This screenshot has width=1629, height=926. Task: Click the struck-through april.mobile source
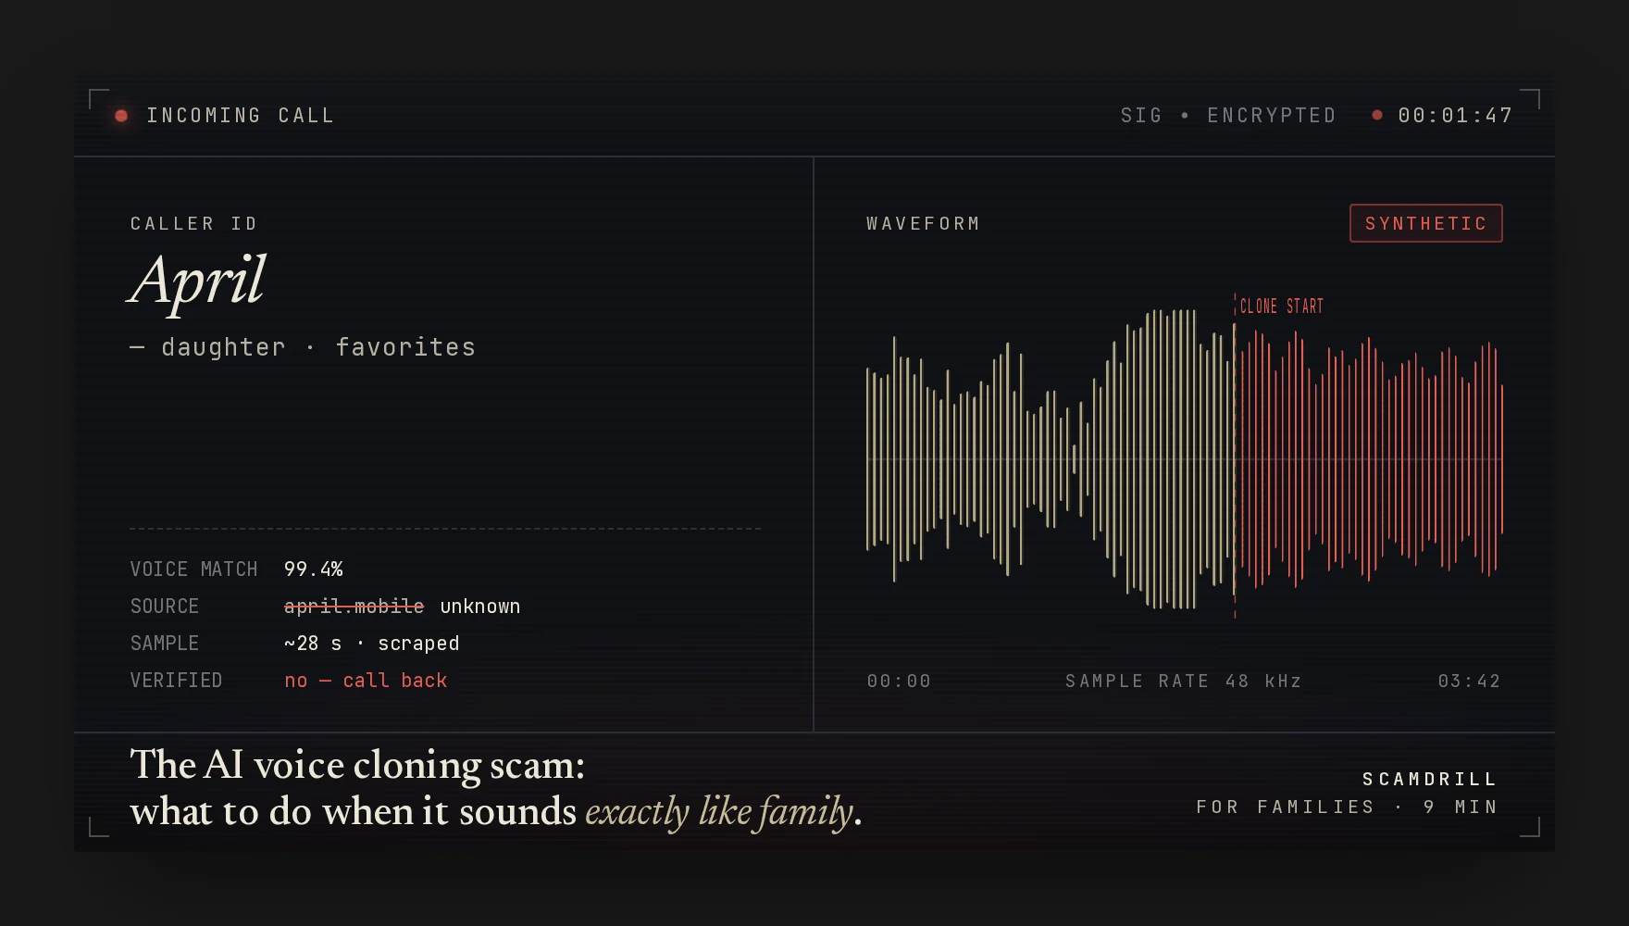coord(354,607)
